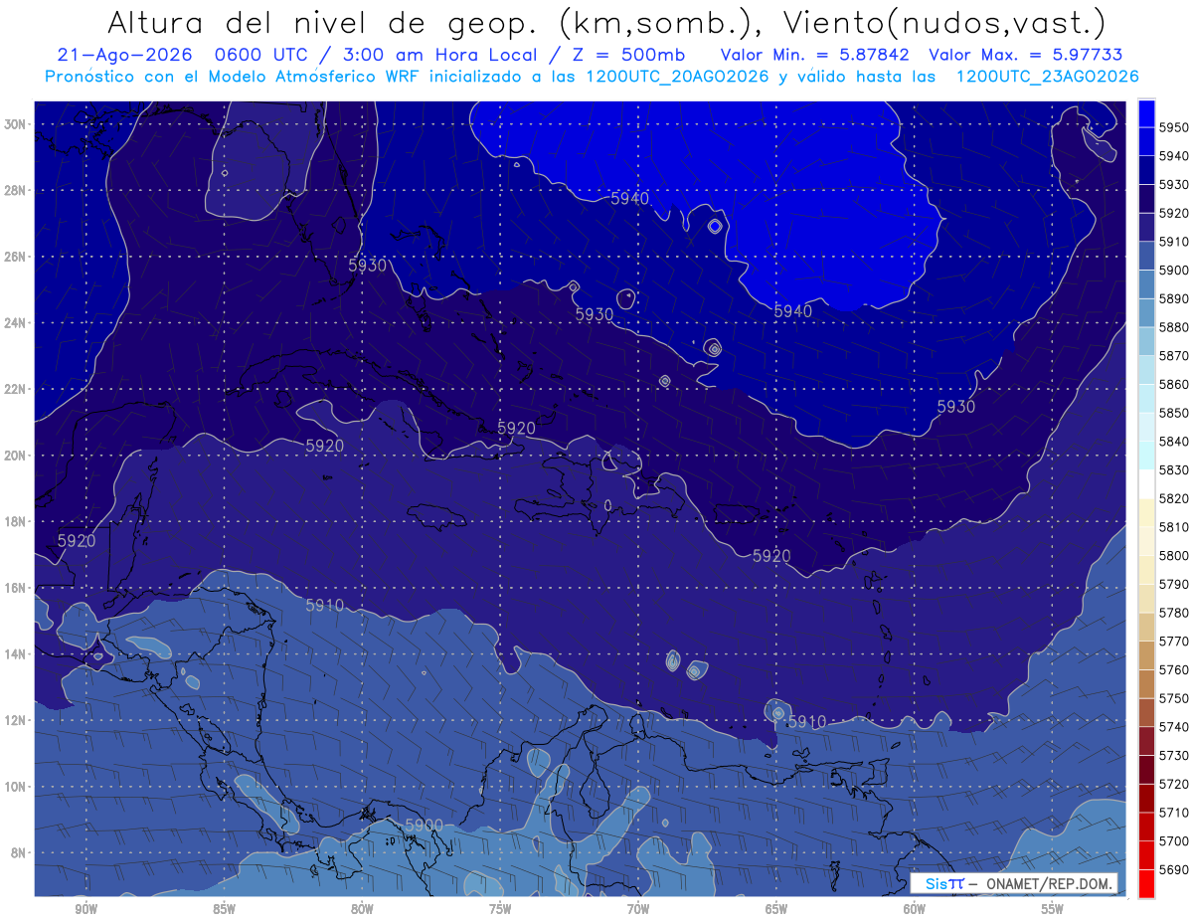Click the '10N' latitude axis label

click(x=15, y=786)
